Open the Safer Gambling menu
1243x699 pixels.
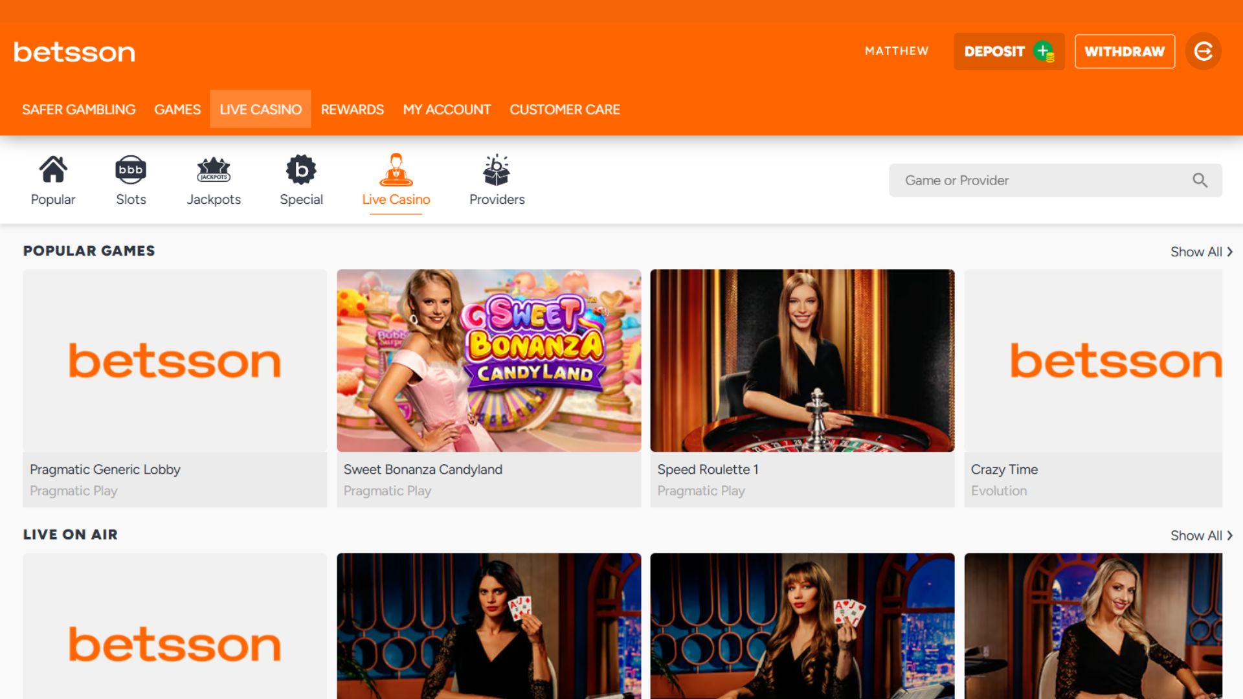[79, 109]
